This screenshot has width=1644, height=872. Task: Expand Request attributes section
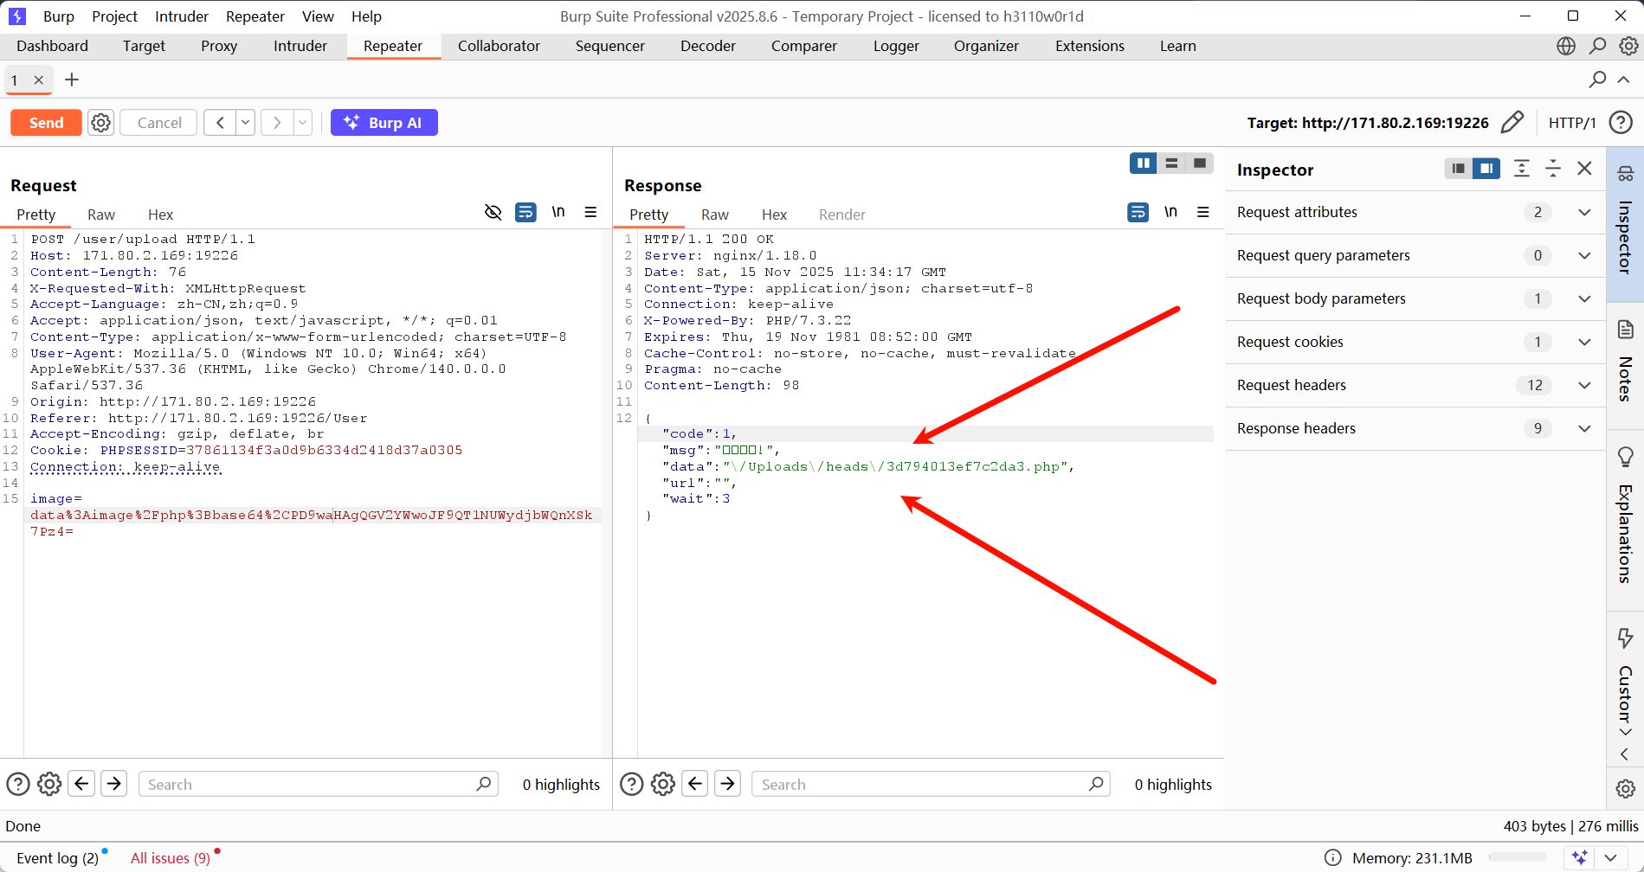[x=1415, y=212]
